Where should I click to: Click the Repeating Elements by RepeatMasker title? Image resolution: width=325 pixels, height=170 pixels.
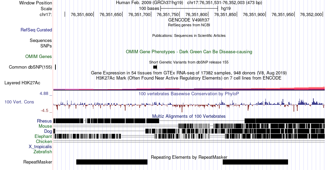[189, 157]
